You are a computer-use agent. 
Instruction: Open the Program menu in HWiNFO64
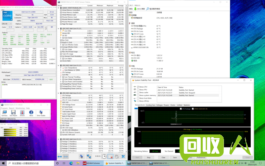(4, 108)
